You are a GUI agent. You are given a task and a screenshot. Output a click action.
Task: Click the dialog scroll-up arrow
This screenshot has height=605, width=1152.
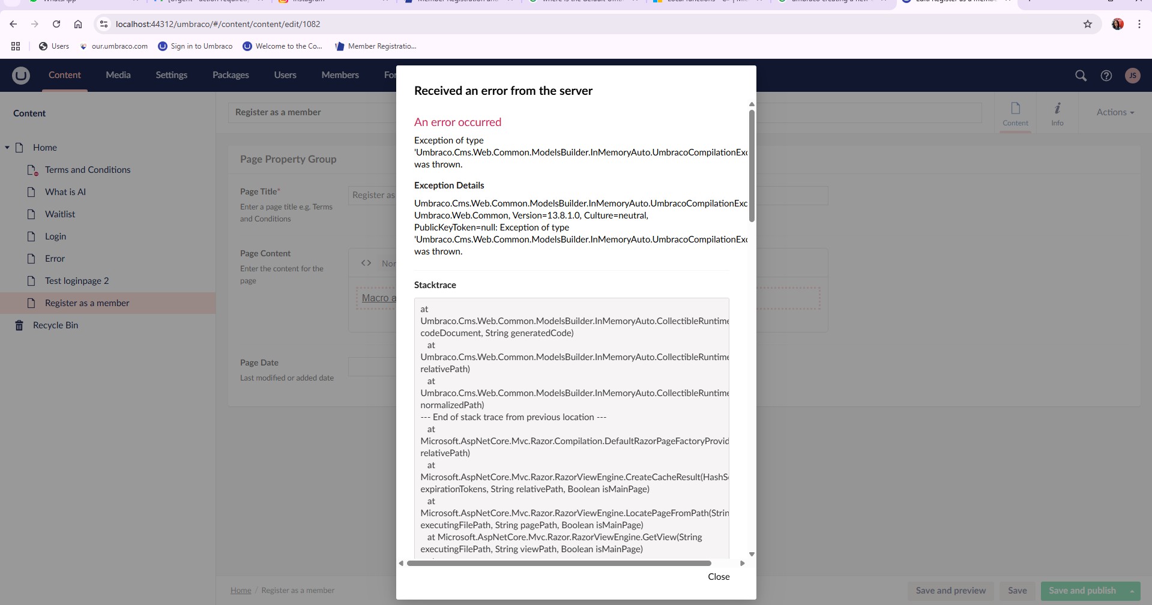coord(752,104)
